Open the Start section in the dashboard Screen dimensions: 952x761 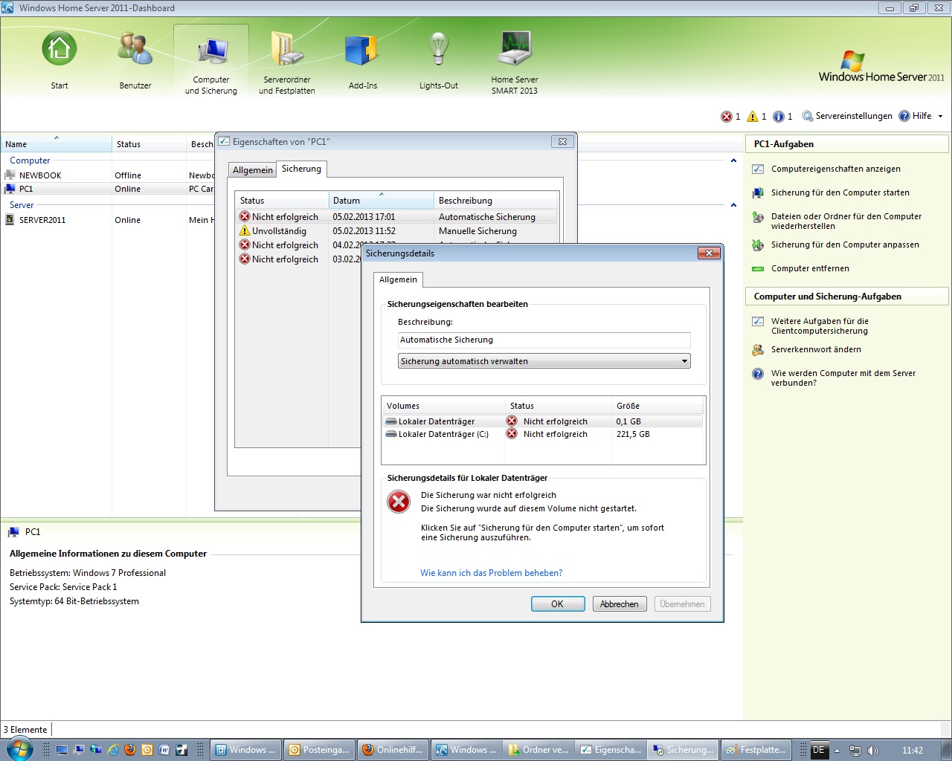pos(59,61)
